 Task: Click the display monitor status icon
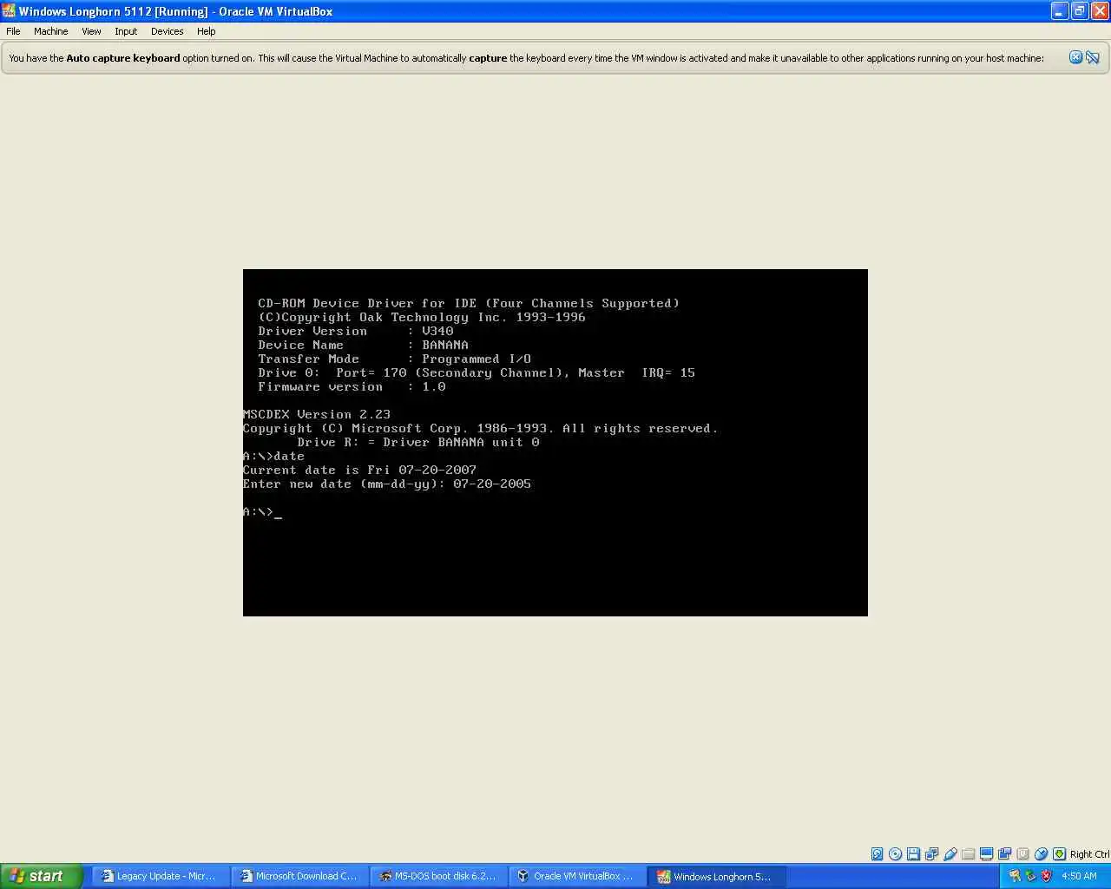(986, 854)
